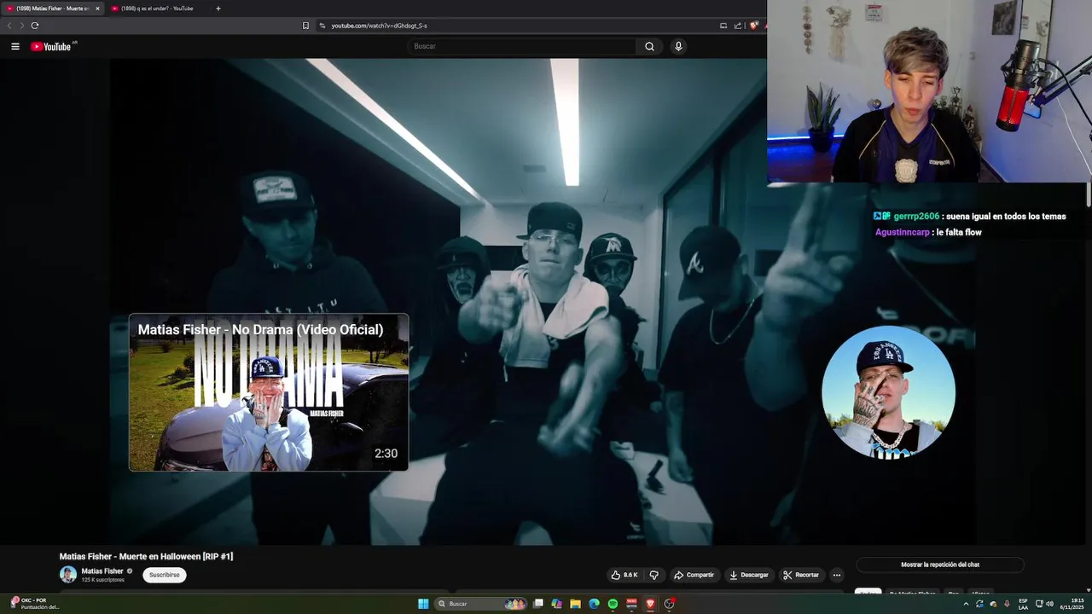Click the '125 K suscriptores' text
The image size is (1092, 614).
(x=102, y=580)
